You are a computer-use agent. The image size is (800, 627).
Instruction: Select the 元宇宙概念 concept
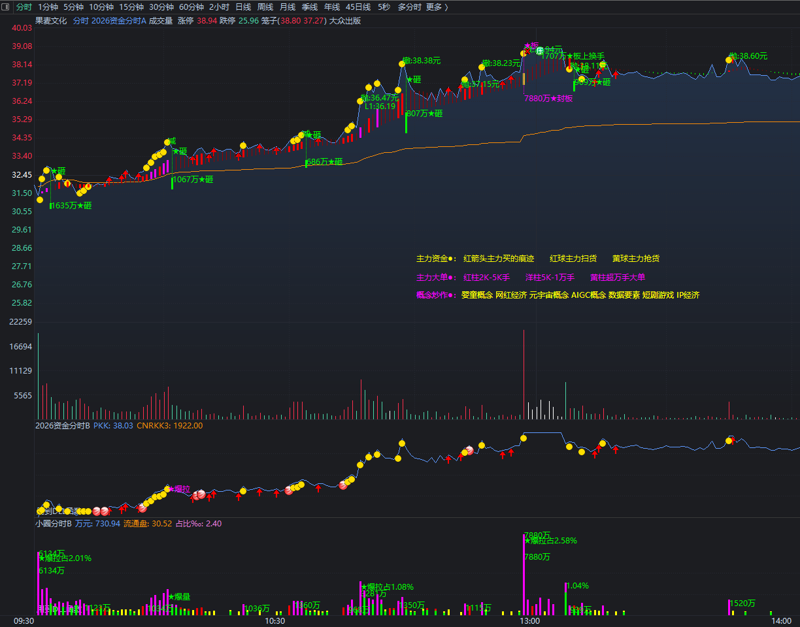pyautogui.click(x=549, y=295)
